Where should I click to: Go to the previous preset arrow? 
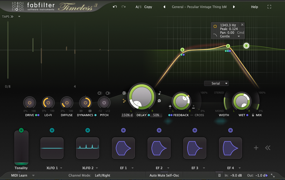point(164,7)
